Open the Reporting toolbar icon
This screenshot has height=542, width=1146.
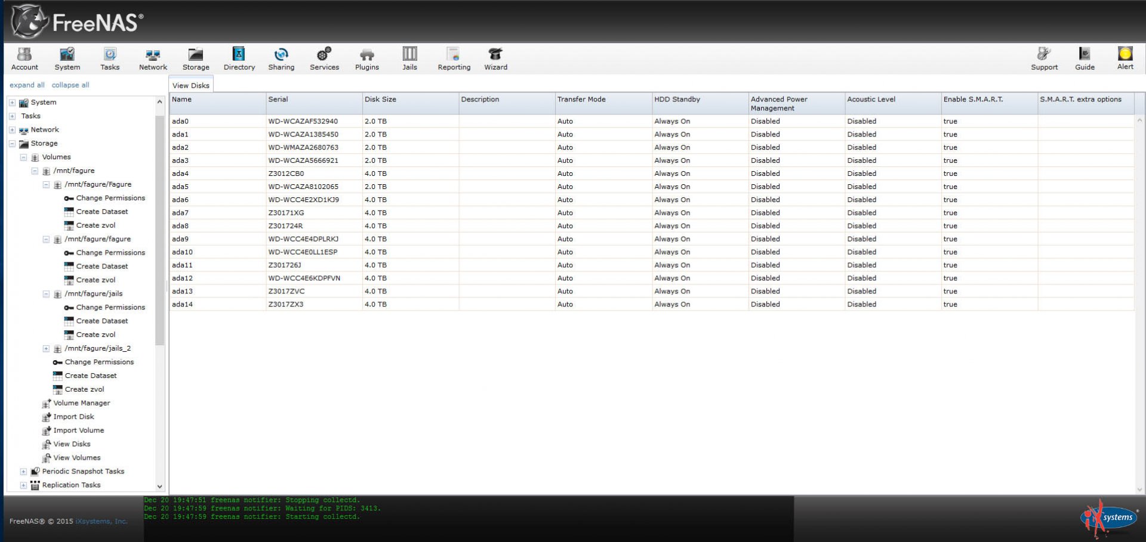(454, 58)
